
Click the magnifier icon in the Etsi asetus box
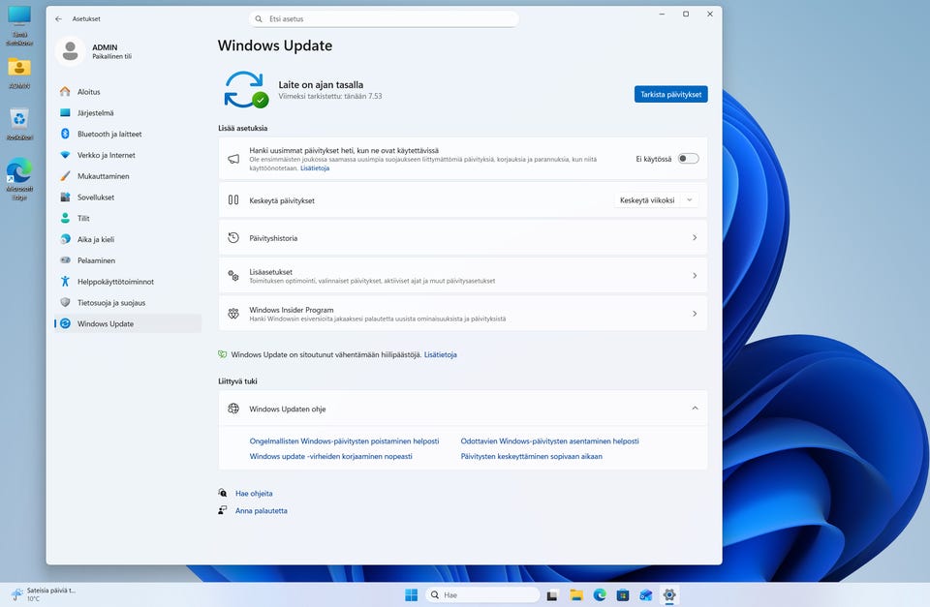point(259,19)
